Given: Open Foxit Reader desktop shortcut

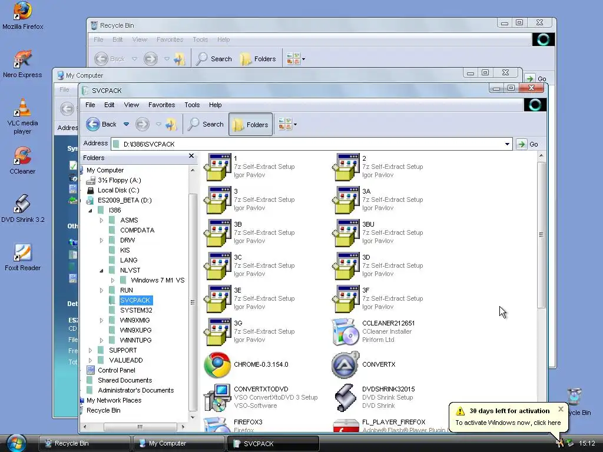Looking at the screenshot, I should click(x=22, y=257).
